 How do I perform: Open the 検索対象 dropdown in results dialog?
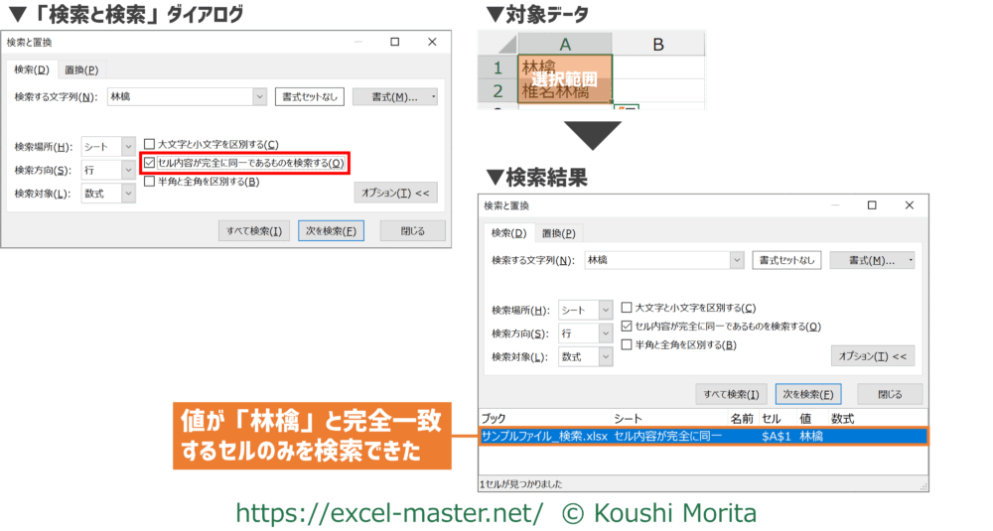tap(605, 356)
